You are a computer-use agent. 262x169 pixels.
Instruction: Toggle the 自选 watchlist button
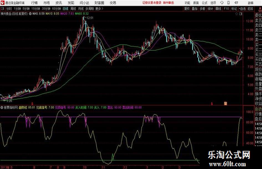(x=242, y=9)
